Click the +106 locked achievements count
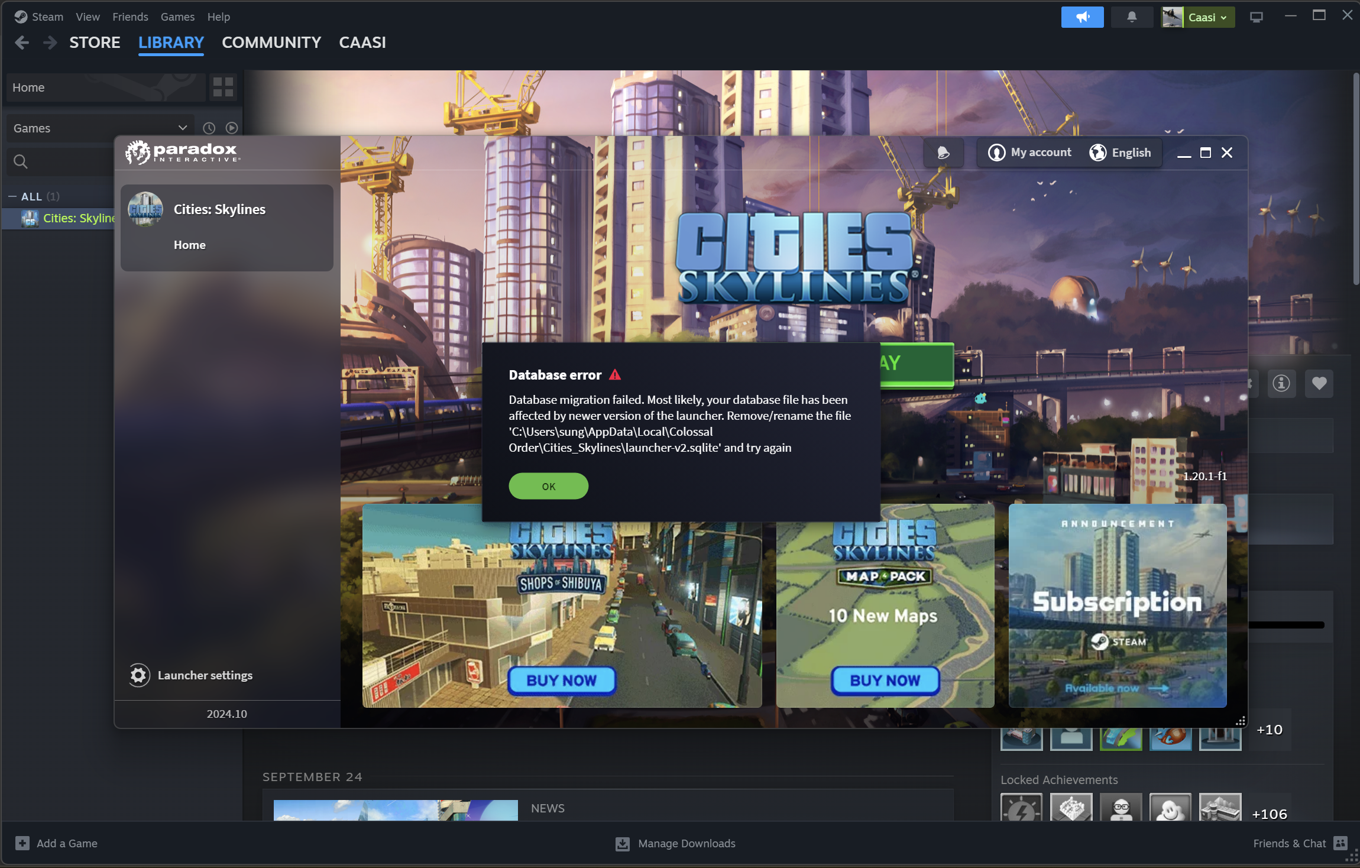The width and height of the screenshot is (1360, 868). click(1269, 814)
